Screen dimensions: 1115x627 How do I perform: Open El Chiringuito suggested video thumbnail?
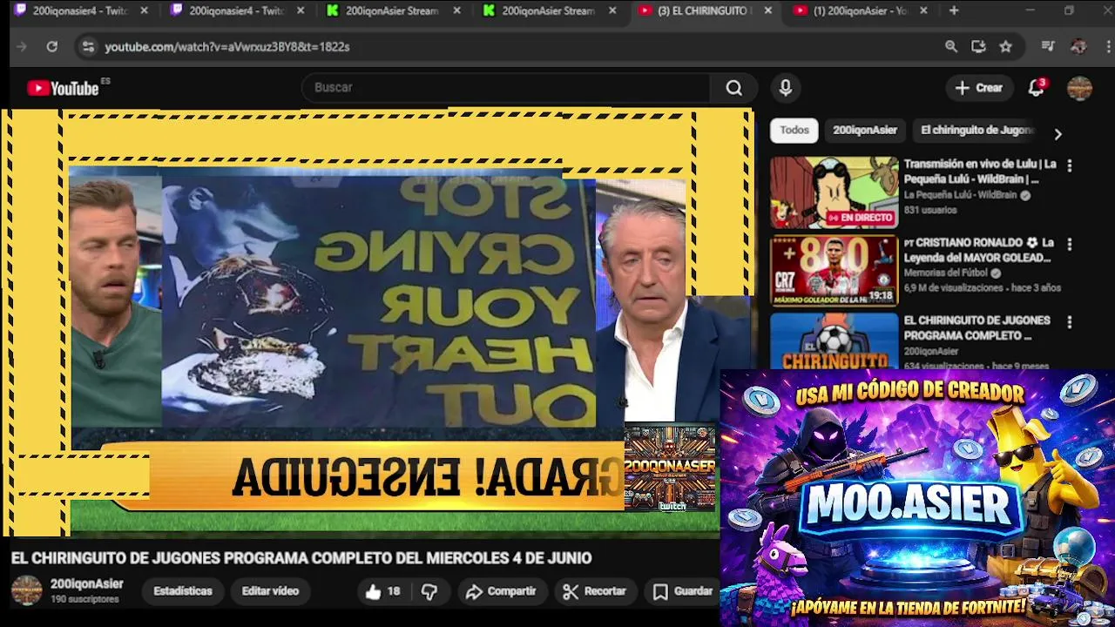(834, 341)
